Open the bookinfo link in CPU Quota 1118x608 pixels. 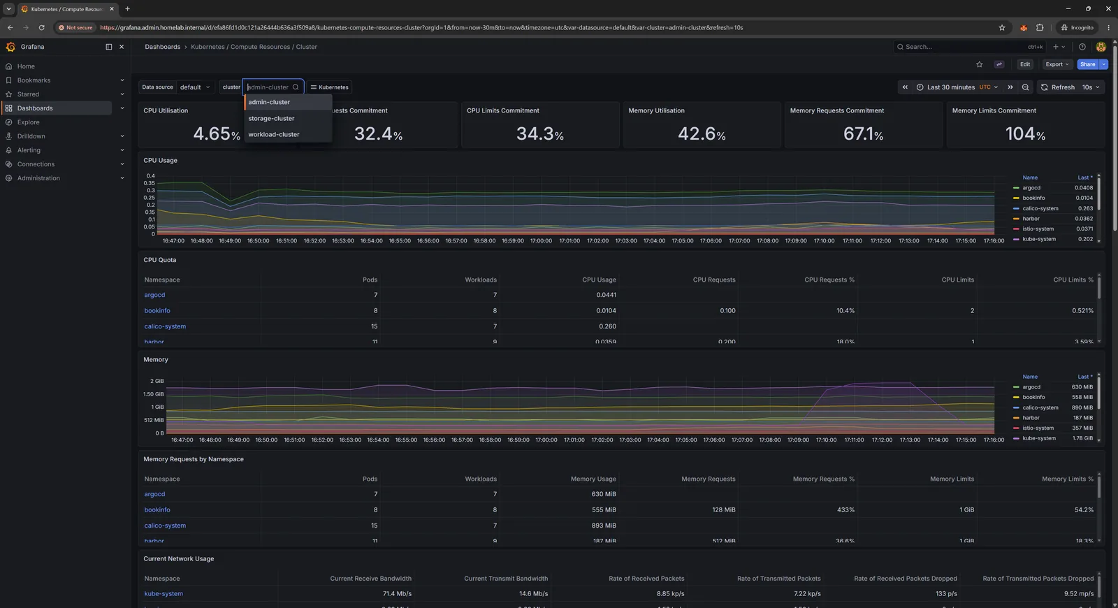(x=157, y=310)
